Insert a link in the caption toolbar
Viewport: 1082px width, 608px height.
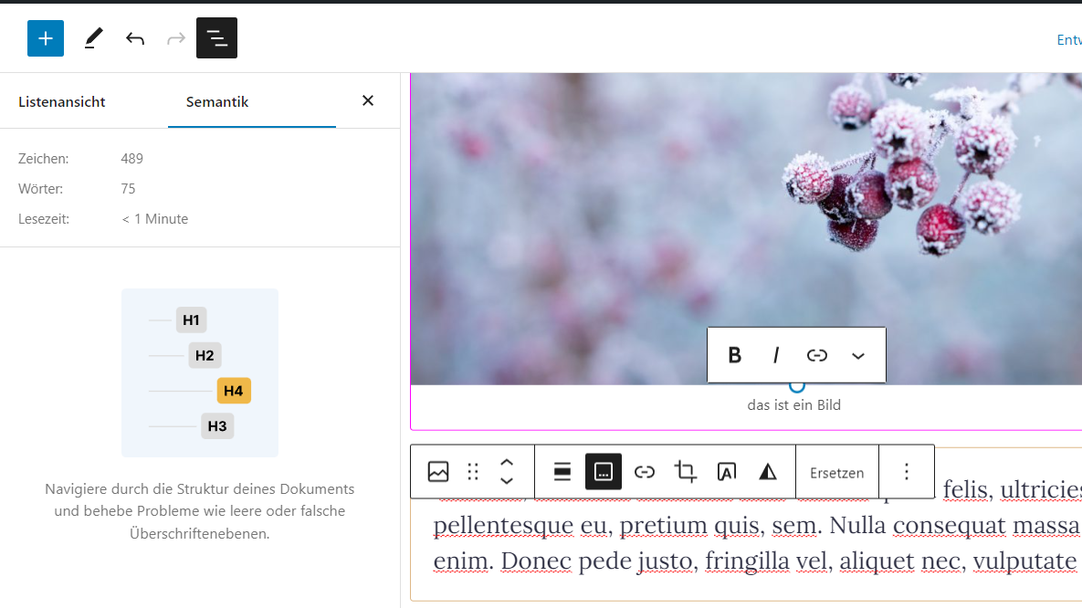click(x=817, y=355)
